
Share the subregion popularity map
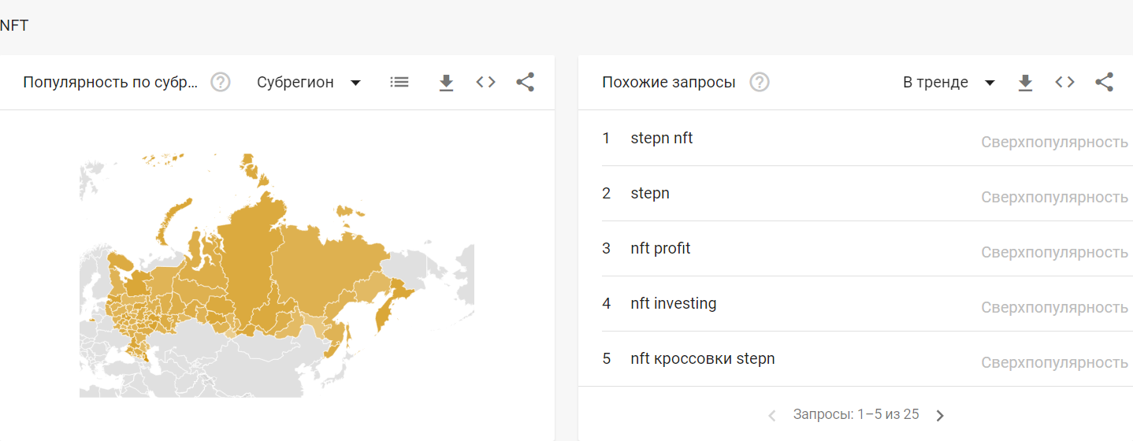click(x=525, y=82)
